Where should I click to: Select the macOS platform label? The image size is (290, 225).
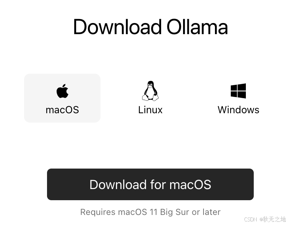coord(62,110)
